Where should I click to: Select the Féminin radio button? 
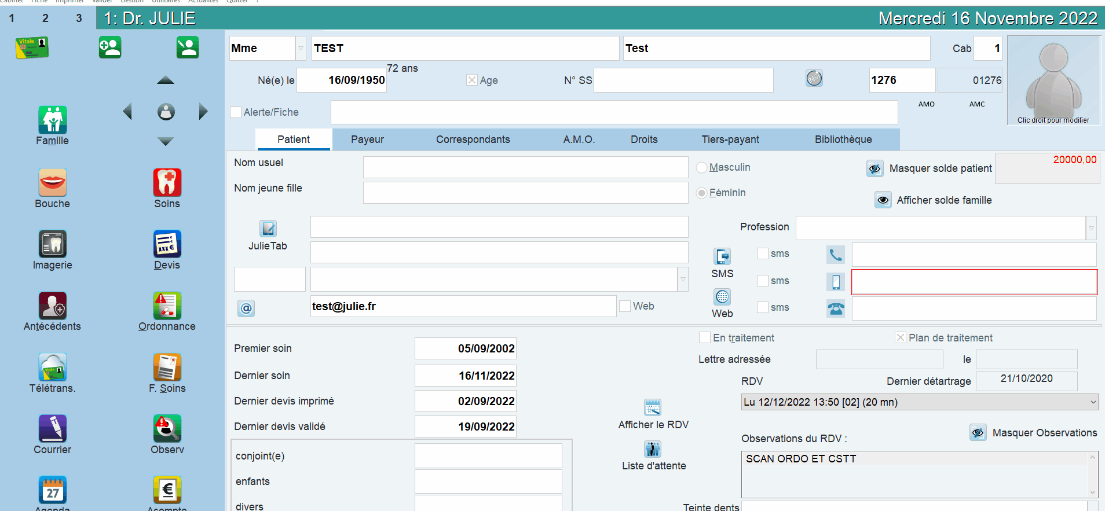(x=702, y=193)
